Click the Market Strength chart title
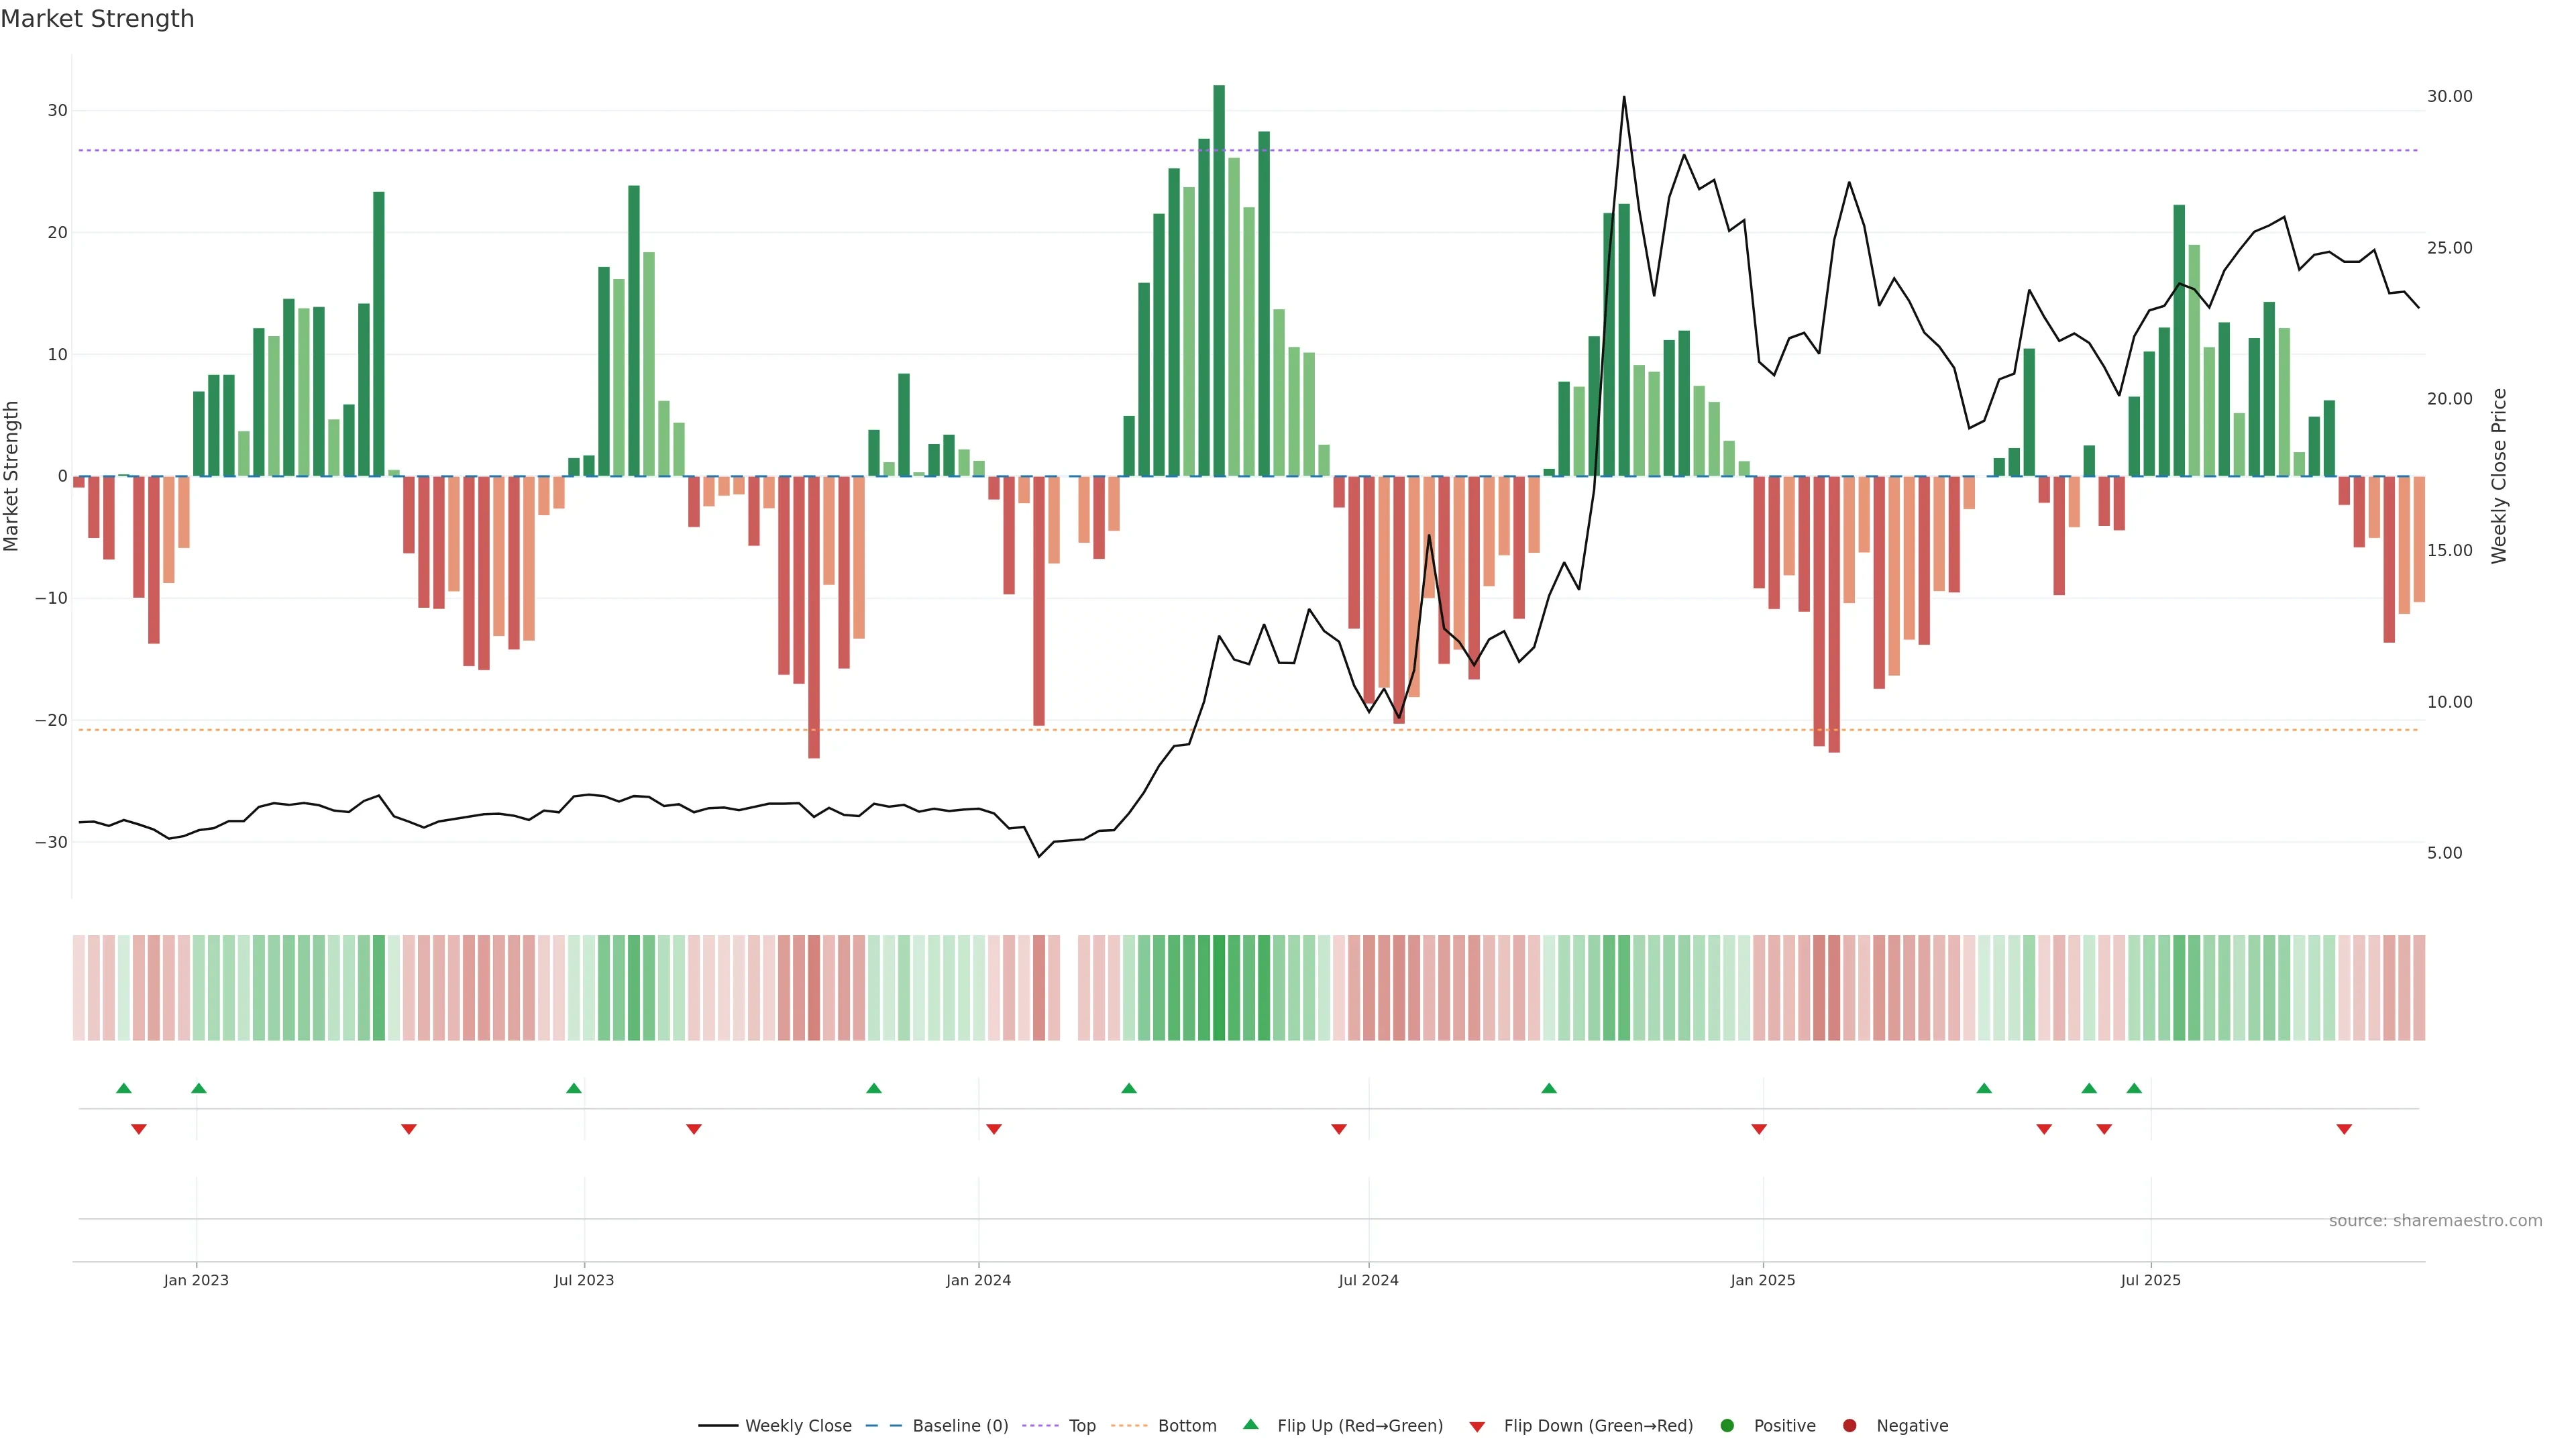The image size is (2576, 1449). 97,19
